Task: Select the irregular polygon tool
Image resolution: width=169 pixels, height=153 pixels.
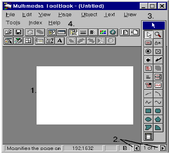Action: click(149, 128)
